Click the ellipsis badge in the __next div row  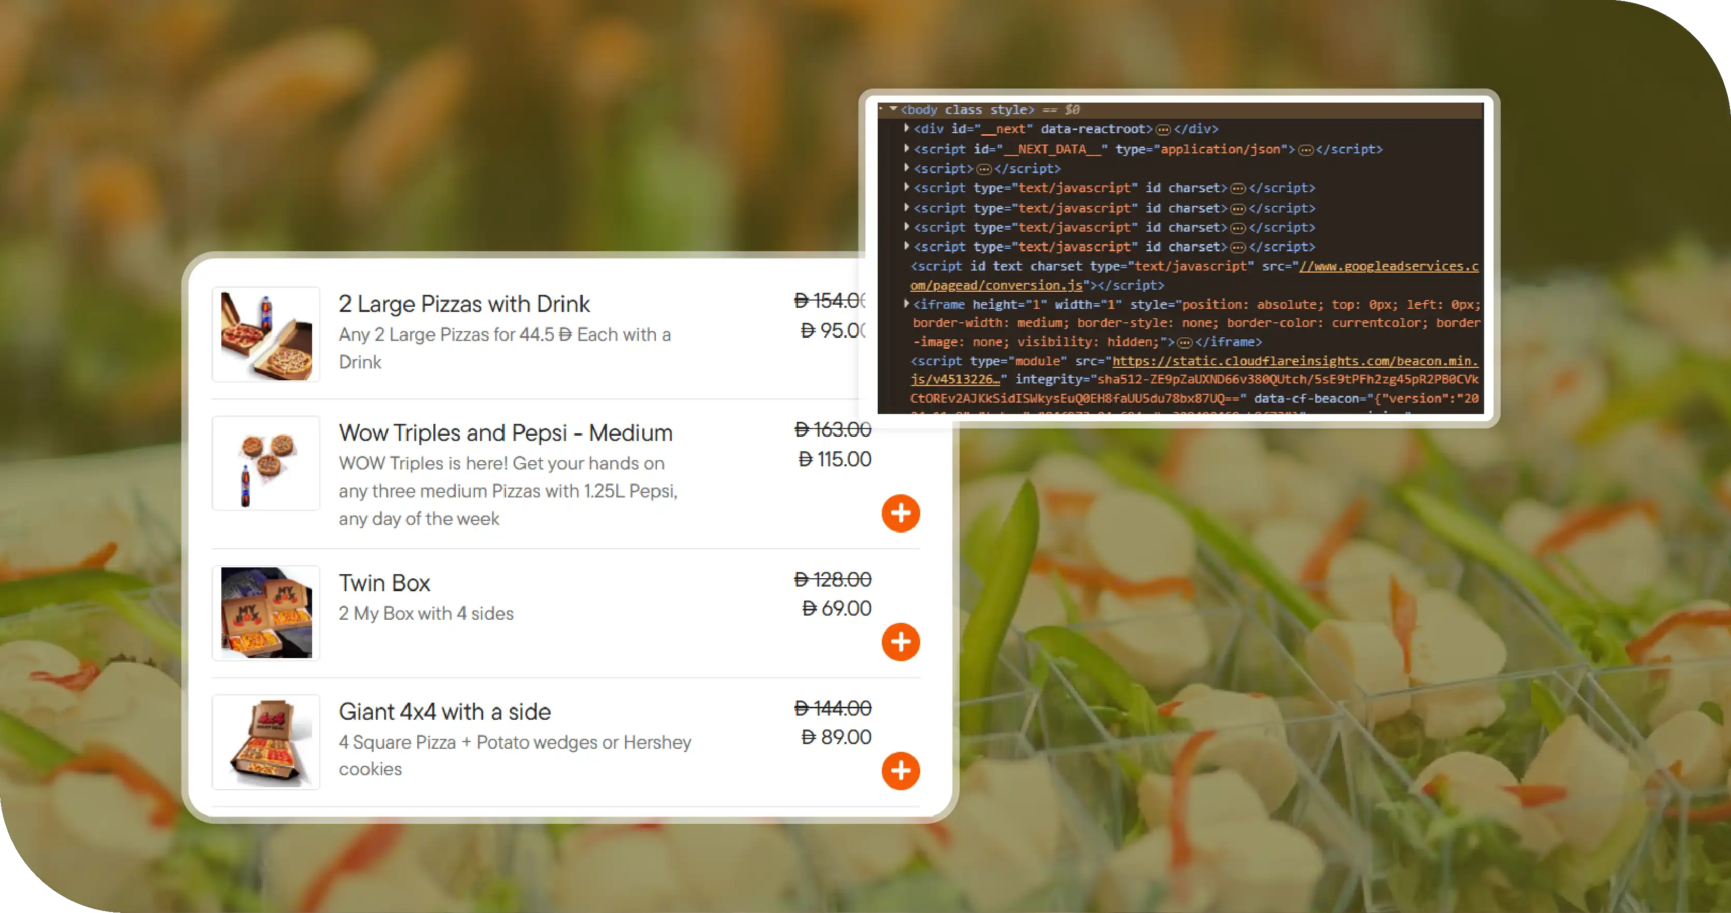click(1163, 130)
